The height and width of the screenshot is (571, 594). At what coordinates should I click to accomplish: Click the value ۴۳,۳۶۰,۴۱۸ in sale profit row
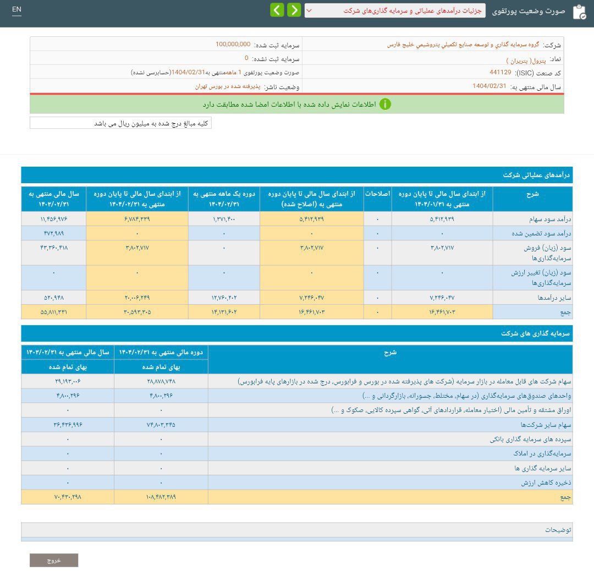click(54, 248)
